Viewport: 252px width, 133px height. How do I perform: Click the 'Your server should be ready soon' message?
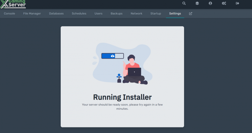[x=122, y=106]
